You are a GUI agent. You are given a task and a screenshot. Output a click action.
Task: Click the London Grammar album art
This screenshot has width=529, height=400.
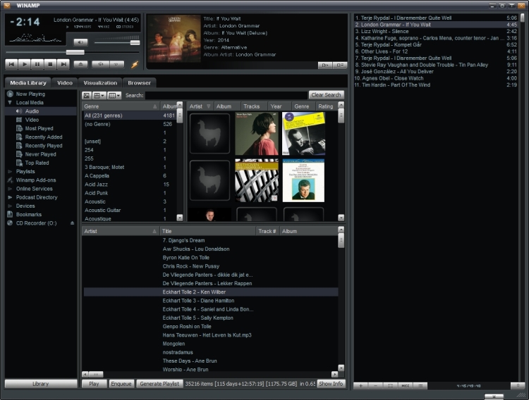pyautogui.click(x=174, y=39)
